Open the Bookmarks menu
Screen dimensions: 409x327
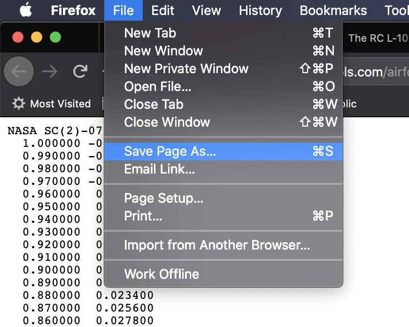[333, 10]
